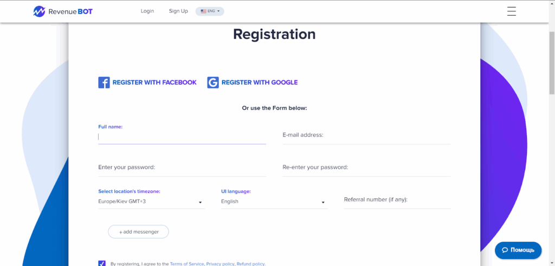Focus the Full name field
The image size is (555, 266).
tap(182, 137)
